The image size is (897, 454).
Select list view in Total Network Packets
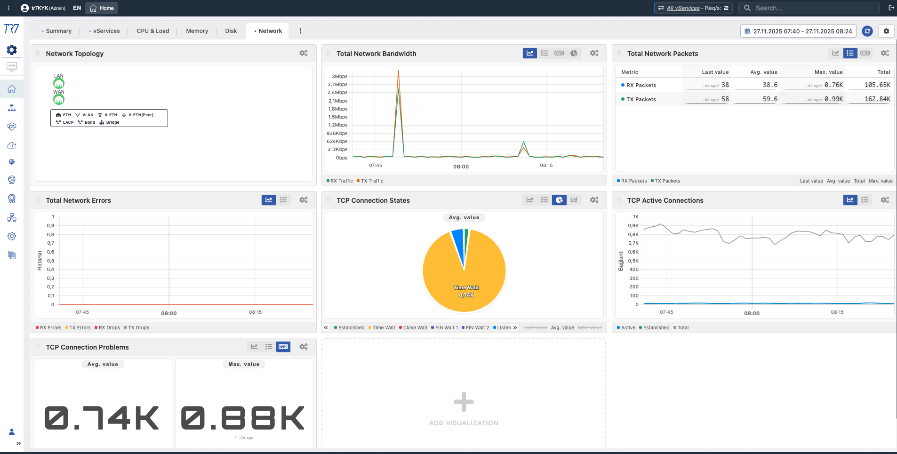(850, 53)
